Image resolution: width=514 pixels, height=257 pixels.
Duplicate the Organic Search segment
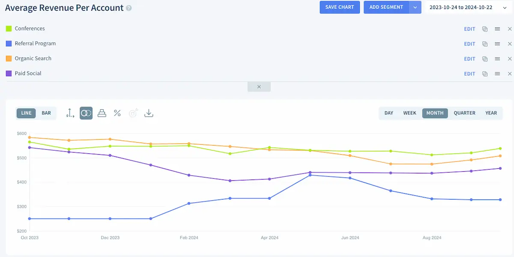coord(485,59)
